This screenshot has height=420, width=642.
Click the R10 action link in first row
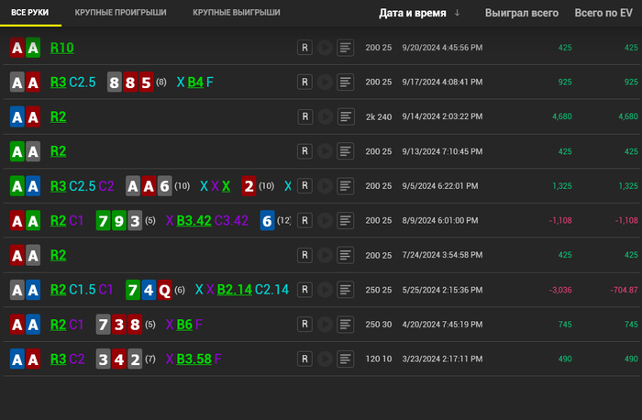62,48
